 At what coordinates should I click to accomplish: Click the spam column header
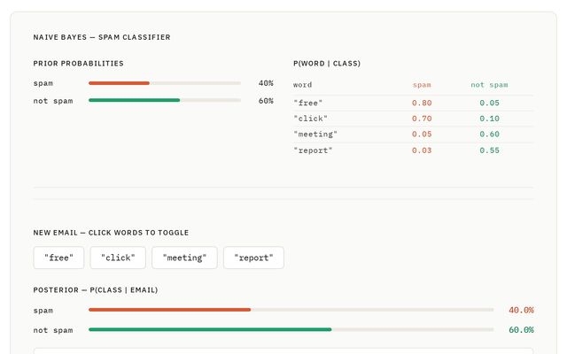pyautogui.click(x=422, y=85)
